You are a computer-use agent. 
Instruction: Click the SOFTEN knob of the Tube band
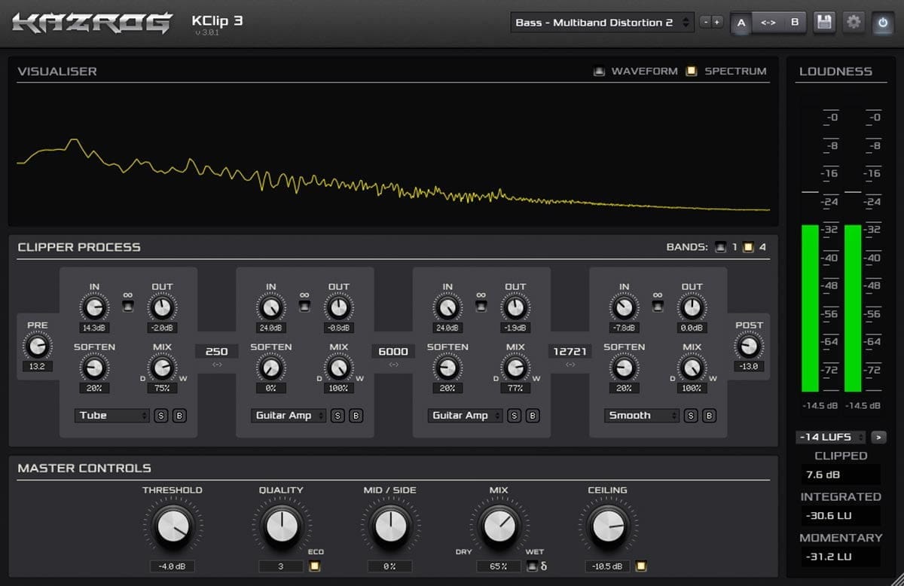(x=93, y=368)
